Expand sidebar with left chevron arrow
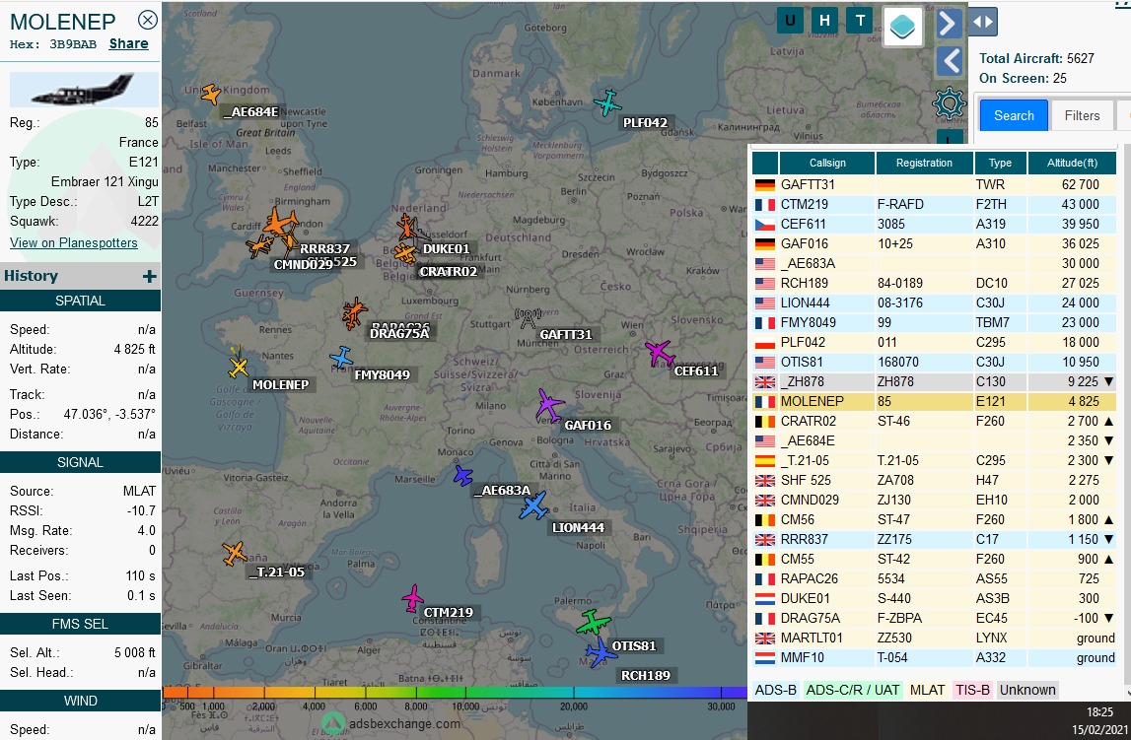This screenshot has width=1131, height=740. coord(949,61)
